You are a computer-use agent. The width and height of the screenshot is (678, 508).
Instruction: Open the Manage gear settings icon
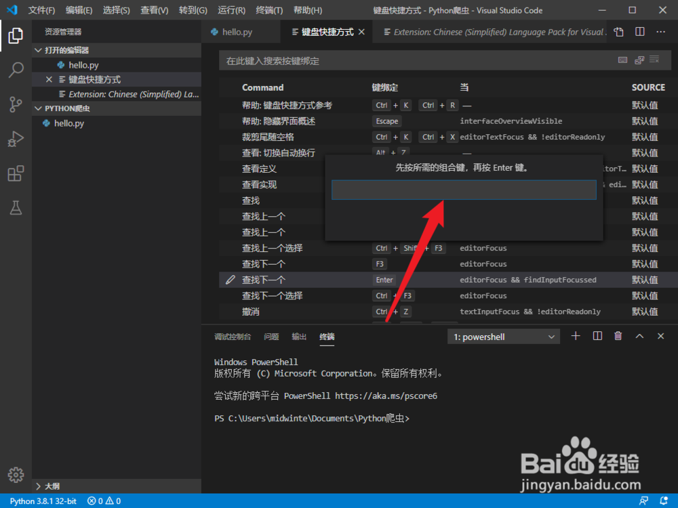[16, 475]
